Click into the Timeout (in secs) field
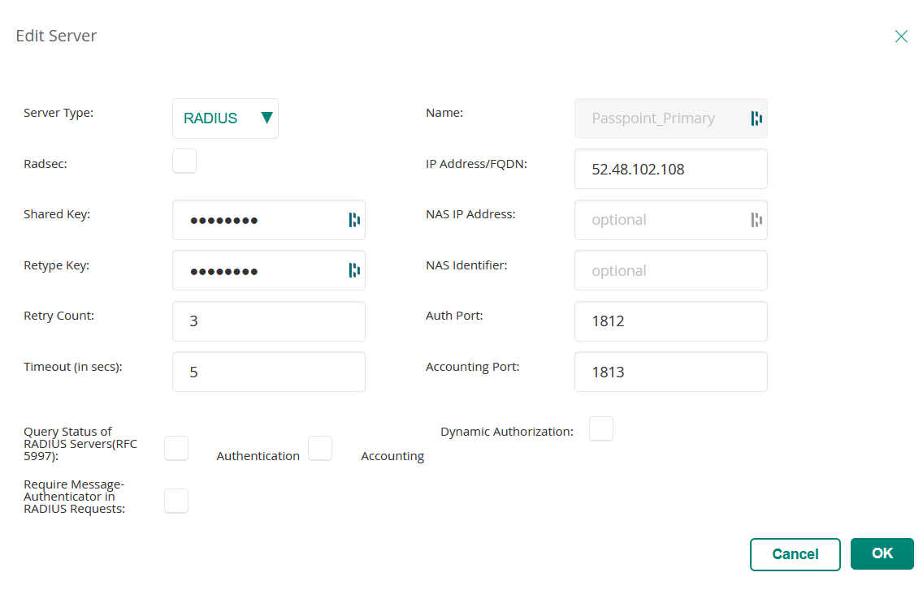Image resolution: width=923 pixels, height=594 pixels. (268, 372)
